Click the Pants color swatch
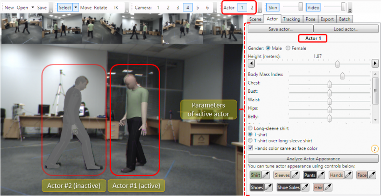The image size is (381, 196). 310,175
